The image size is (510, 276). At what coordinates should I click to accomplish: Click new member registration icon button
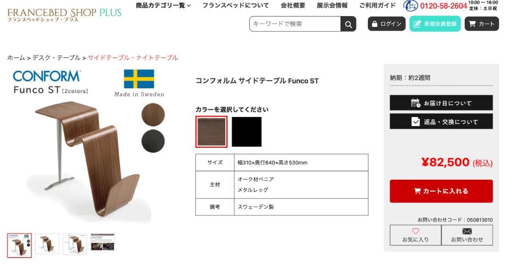[435, 24]
